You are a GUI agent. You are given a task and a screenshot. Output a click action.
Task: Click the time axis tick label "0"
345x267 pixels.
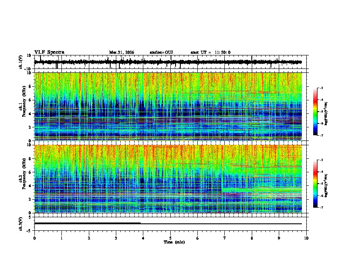pyautogui.click(x=34, y=238)
